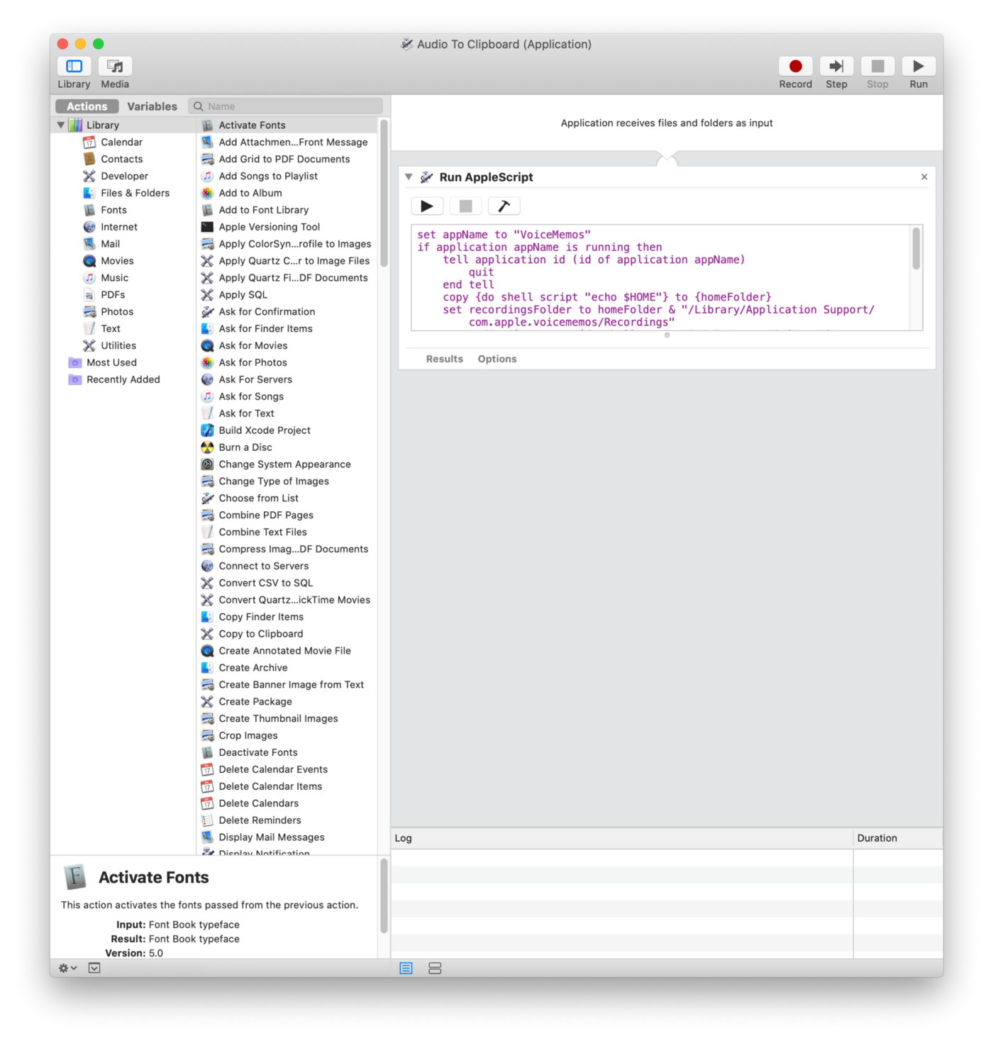Click the Name search field

285,106
